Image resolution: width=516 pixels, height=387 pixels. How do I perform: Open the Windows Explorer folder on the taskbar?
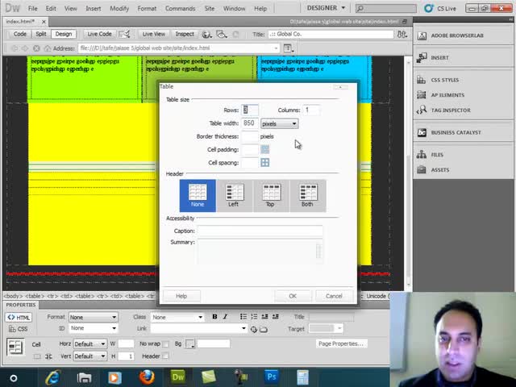click(x=84, y=377)
